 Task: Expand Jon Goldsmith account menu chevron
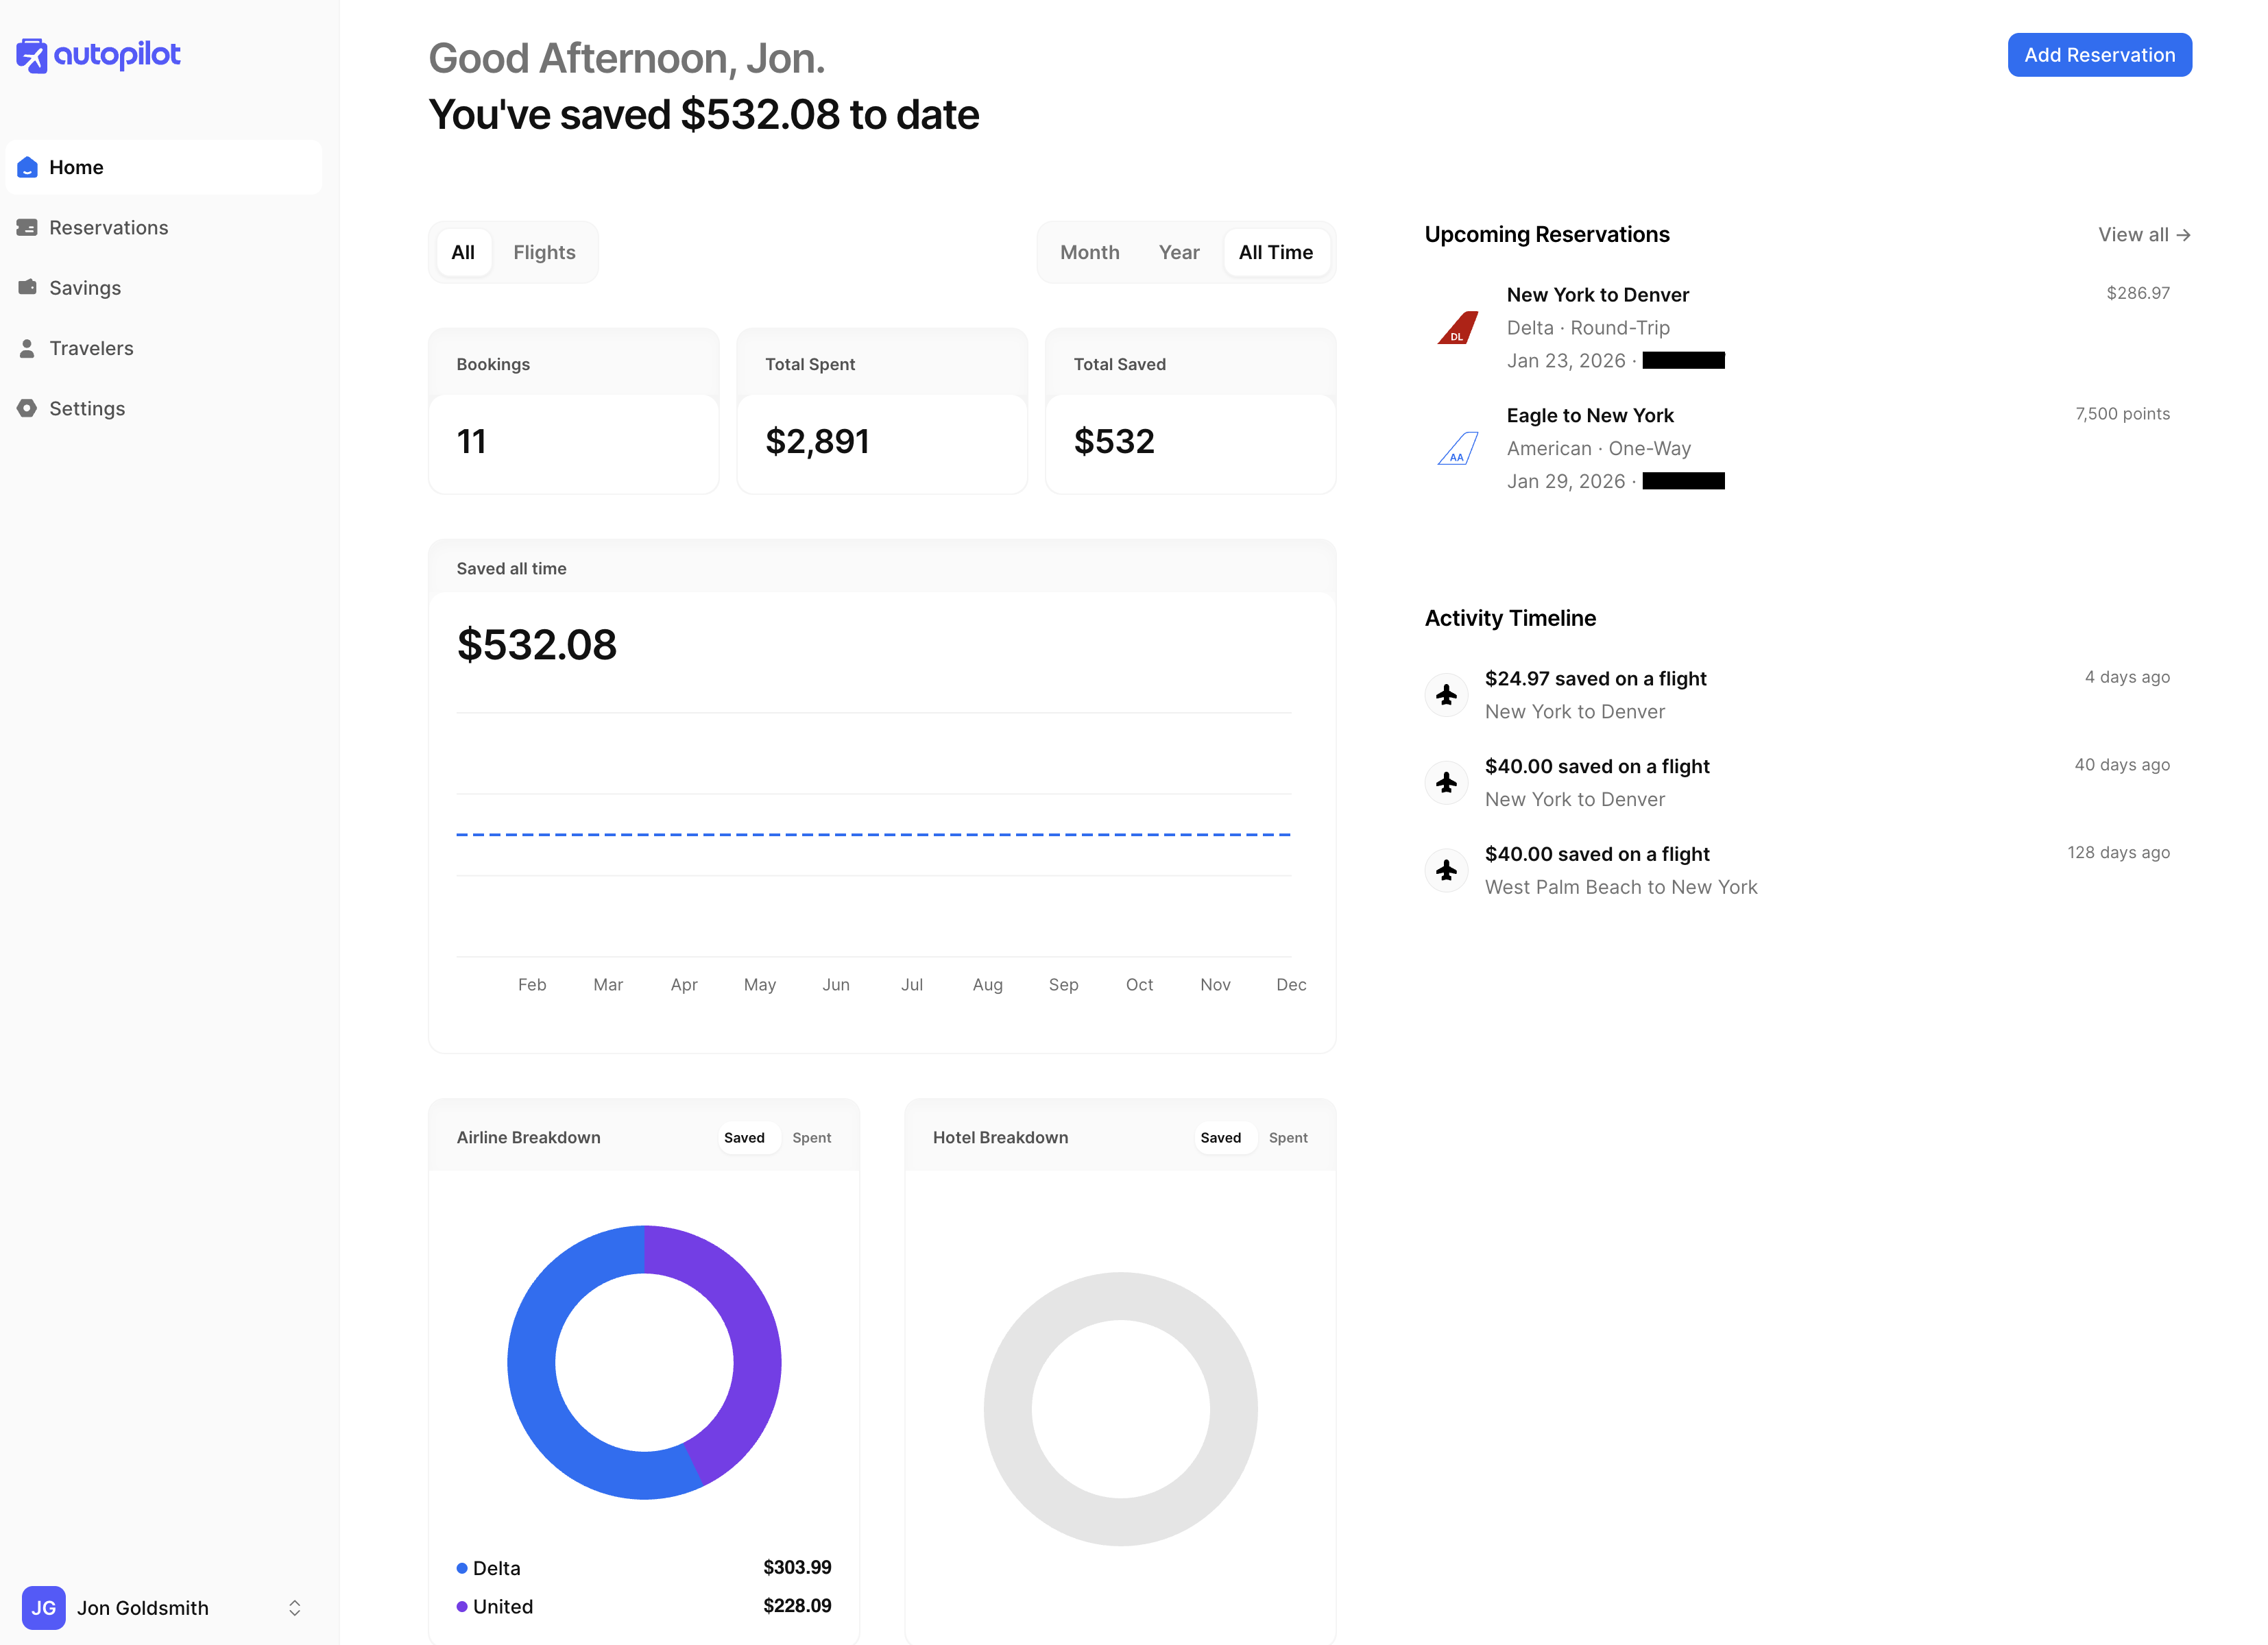295,1607
